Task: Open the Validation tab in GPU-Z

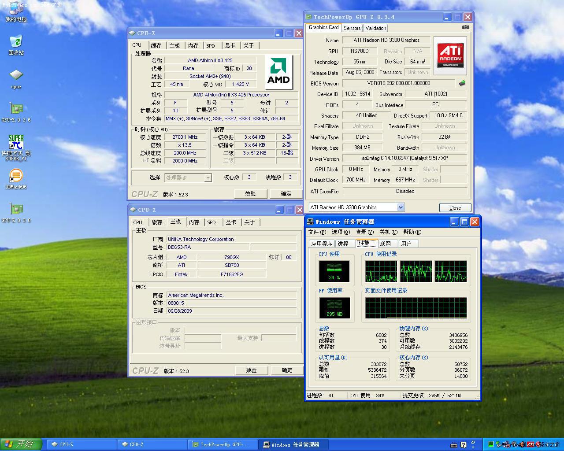Action: [375, 28]
